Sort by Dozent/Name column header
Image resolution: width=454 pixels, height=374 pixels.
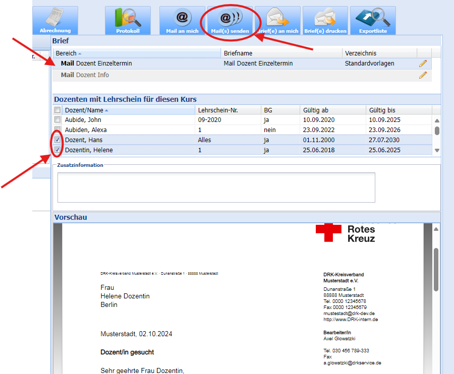click(84, 110)
